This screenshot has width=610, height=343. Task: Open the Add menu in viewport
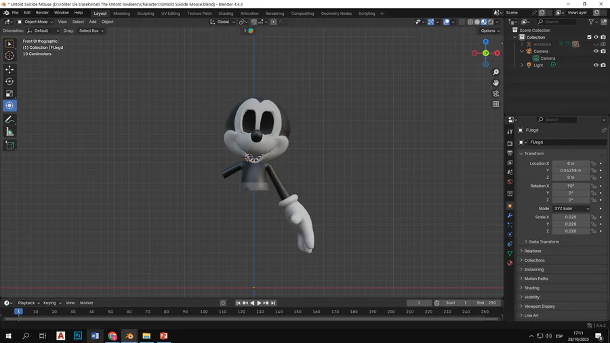click(x=93, y=22)
